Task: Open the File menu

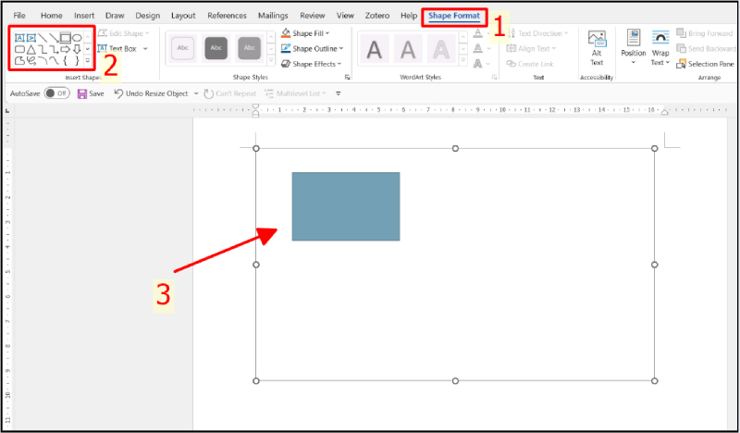Action: tap(19, 16)
